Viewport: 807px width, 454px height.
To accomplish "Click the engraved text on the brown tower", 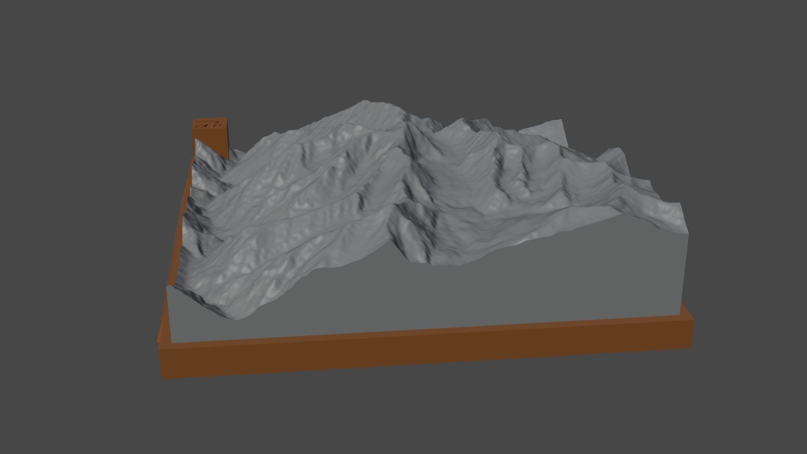I will point(210,125).
